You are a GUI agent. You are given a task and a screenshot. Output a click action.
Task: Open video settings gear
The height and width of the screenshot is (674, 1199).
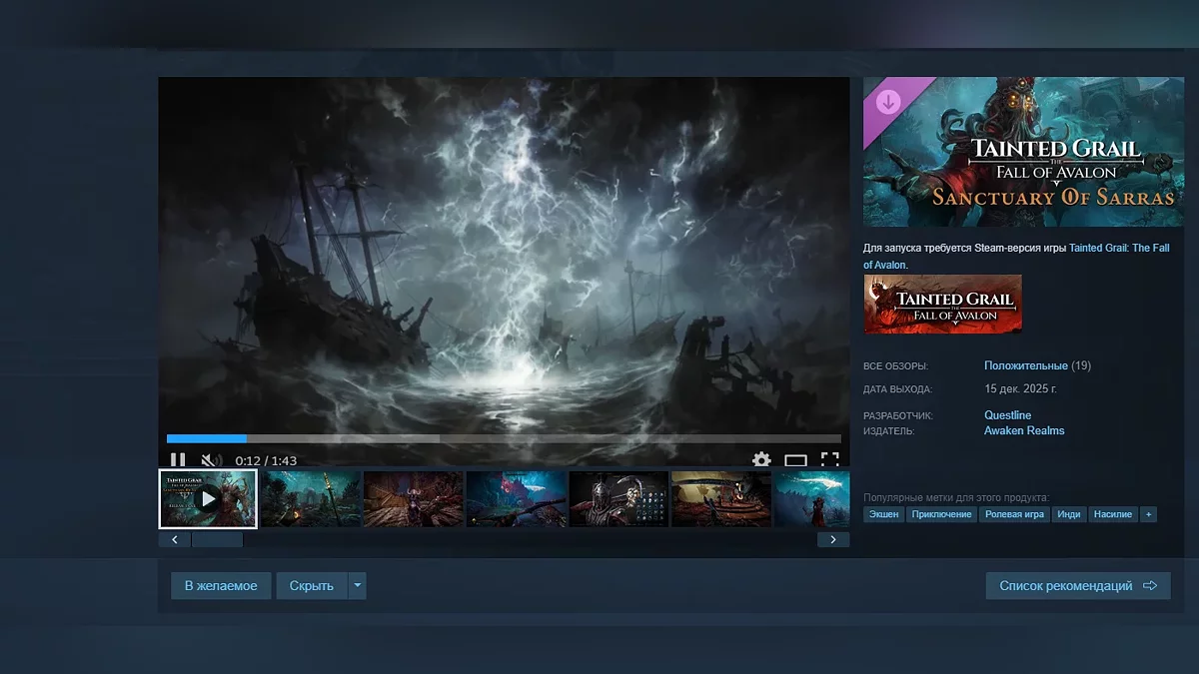(x=761, y=460)
